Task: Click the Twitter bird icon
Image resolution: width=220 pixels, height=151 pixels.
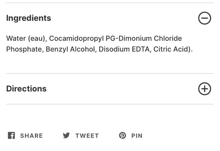Action: (x=66, y=136)
